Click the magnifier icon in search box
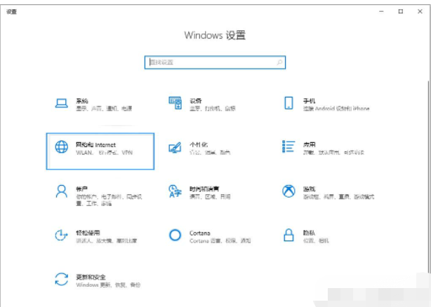This screenshot has width=431, height=307. [x=279, y=62]
